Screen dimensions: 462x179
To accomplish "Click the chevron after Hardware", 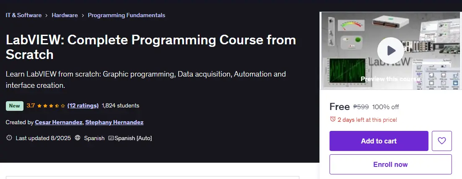I will pos(83,15).
